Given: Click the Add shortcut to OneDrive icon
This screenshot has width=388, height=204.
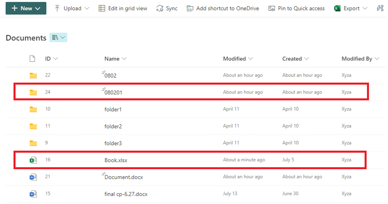Looking at the screenshot, I should pyautogui.click(x=190, y=8).
